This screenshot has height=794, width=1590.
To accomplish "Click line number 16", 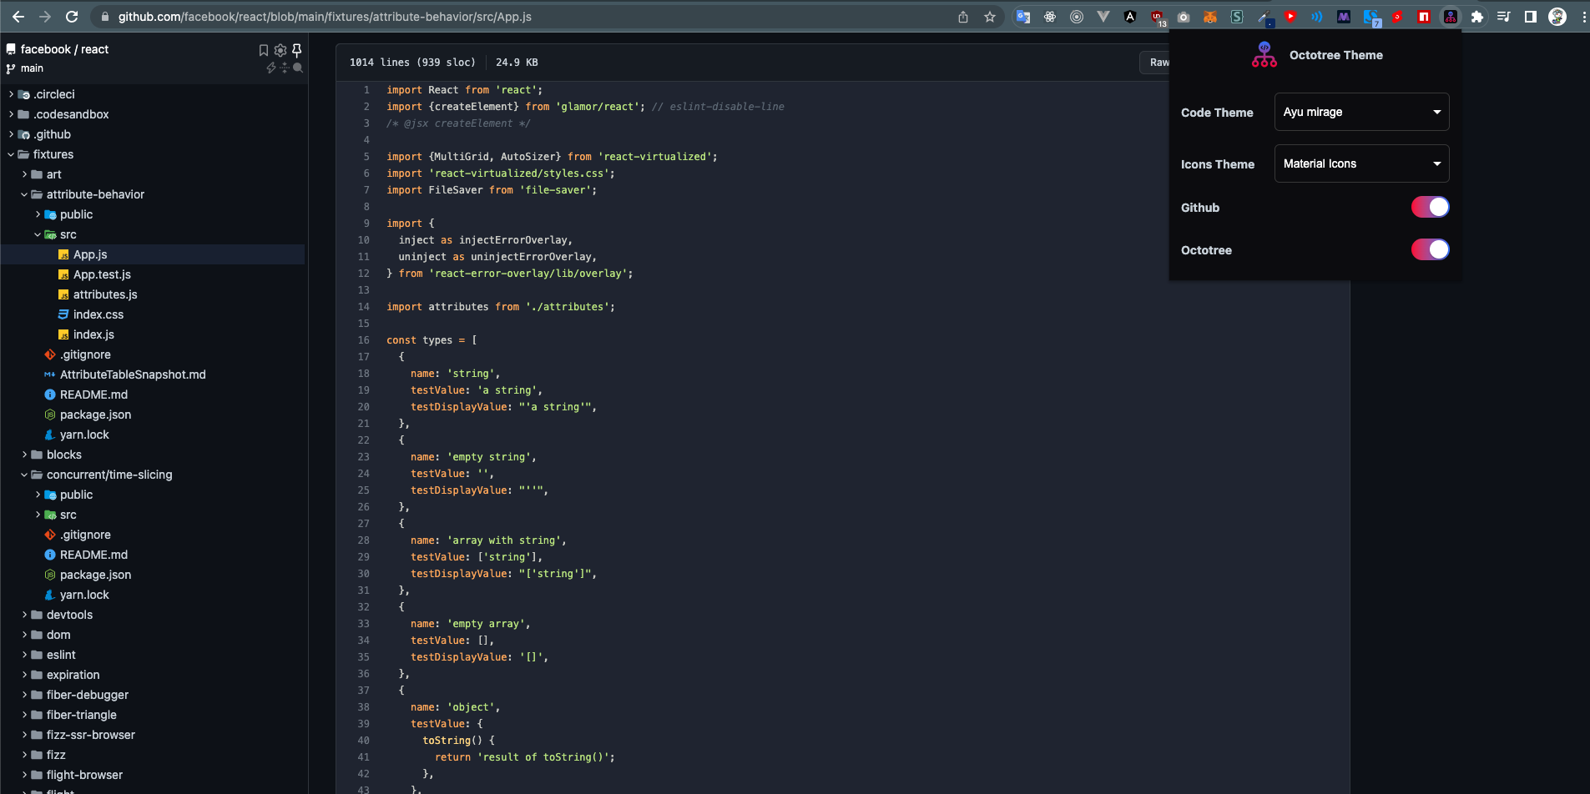I will [364, 340].
